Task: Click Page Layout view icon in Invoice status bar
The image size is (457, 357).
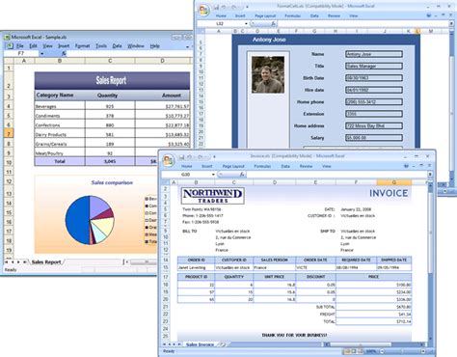Action: (354, 351)
